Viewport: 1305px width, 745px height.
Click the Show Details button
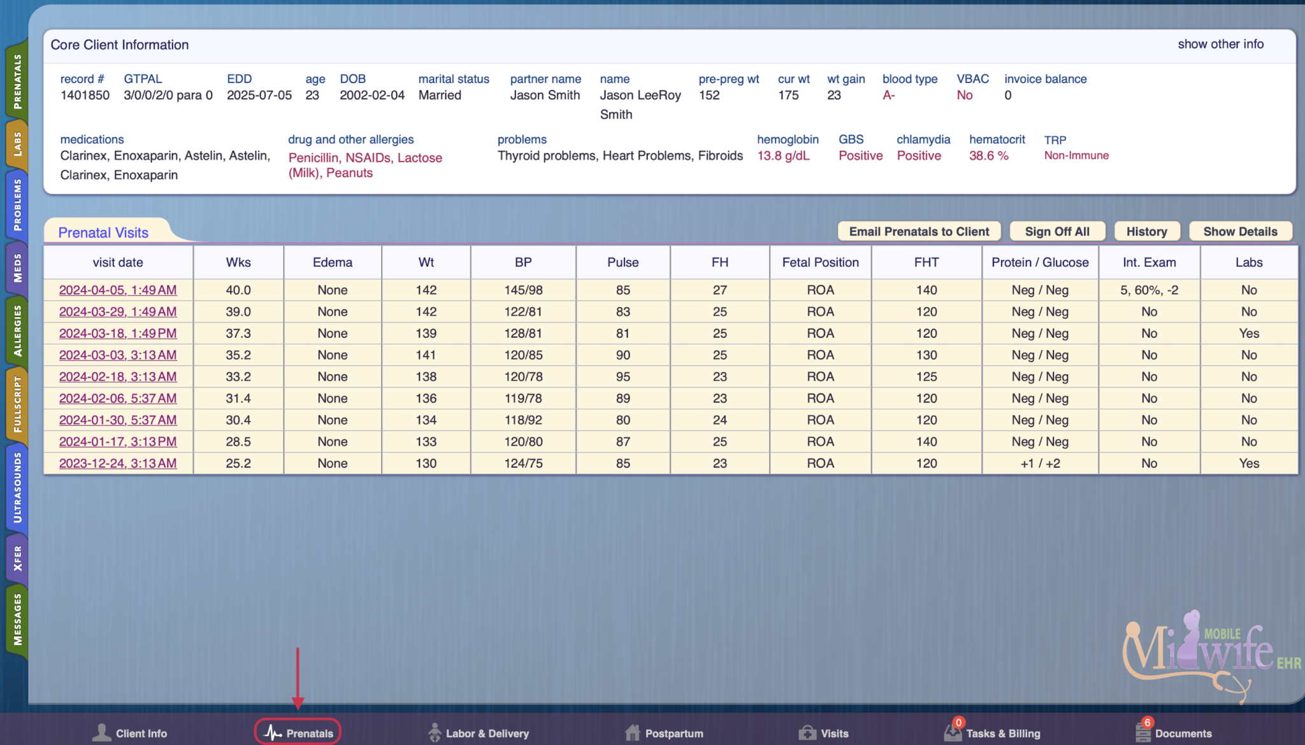click(x=1240, y=231)
